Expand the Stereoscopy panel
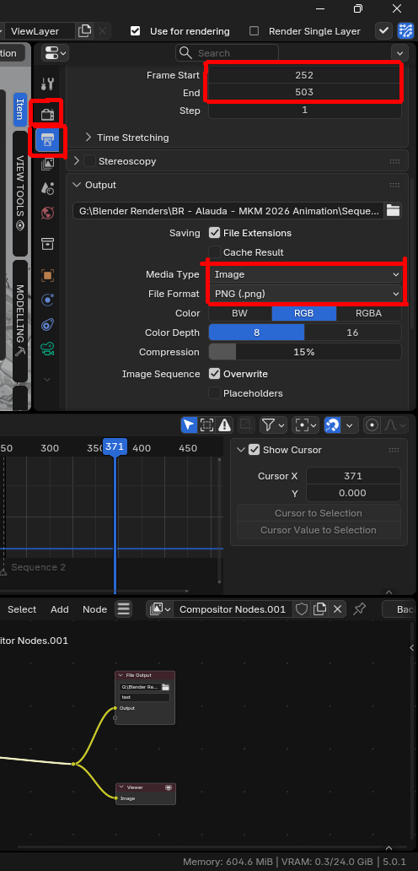 point(77,161)
